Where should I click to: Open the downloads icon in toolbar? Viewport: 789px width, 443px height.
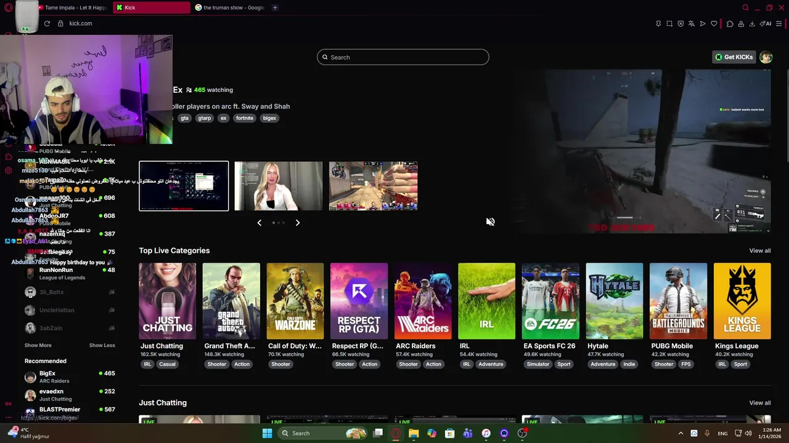click(752, 23)
